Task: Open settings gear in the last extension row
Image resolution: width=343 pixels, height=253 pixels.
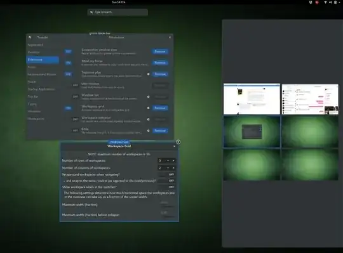Action: point(148,131)
